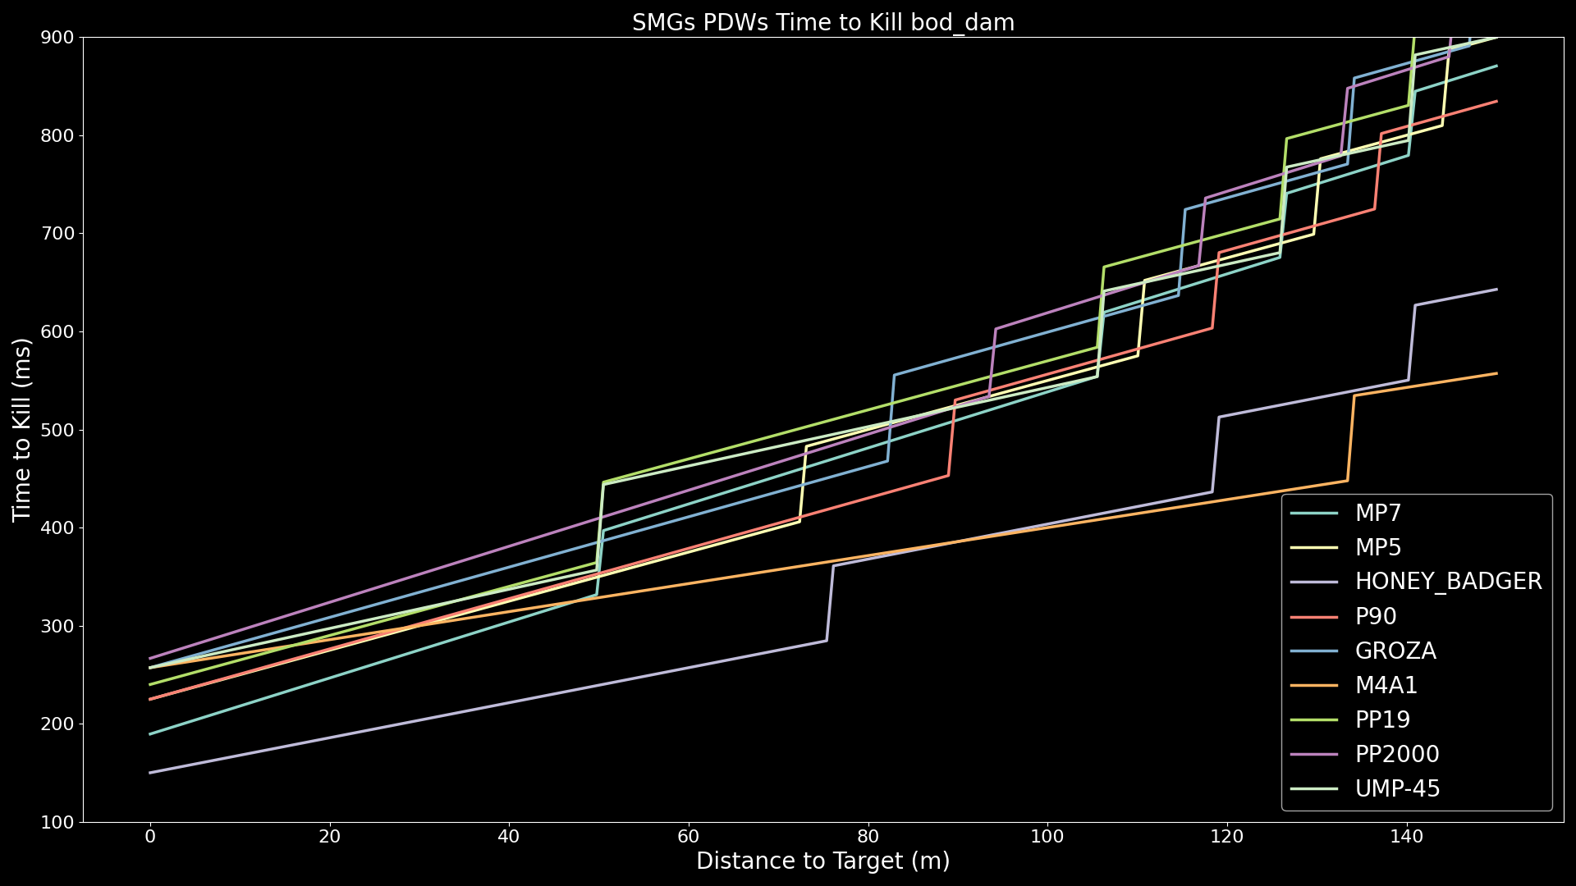Click the MP7 legend color line
This screenshot has width=1576, height=886.
coord(1314,514)
